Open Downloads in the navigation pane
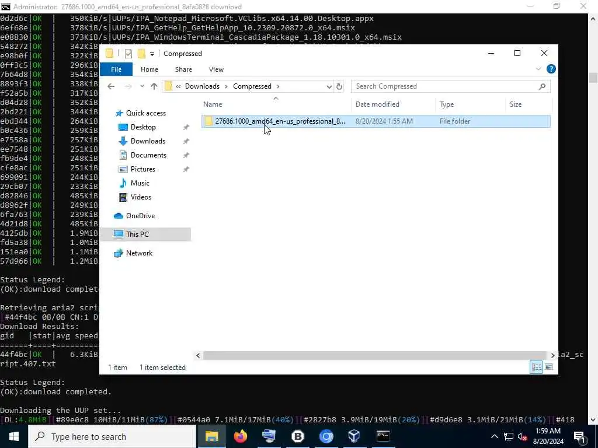This screenshot has height=448, width=598. point(148,141)
